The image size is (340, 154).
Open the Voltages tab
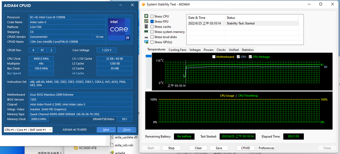[195, 50]
